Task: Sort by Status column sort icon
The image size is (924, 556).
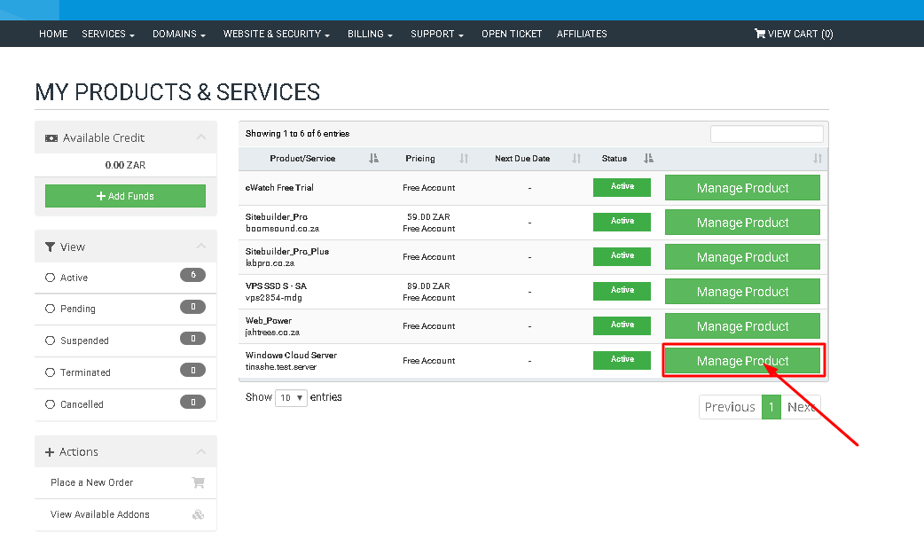Action: [x=648, y=158]
